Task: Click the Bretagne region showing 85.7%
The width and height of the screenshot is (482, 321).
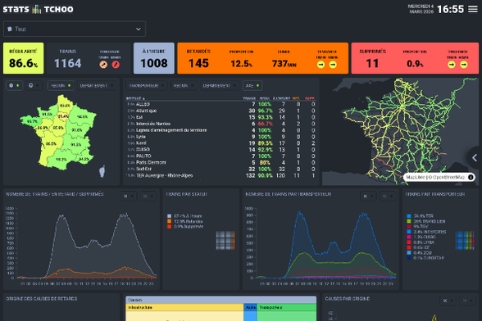Action: coord(31,120)
